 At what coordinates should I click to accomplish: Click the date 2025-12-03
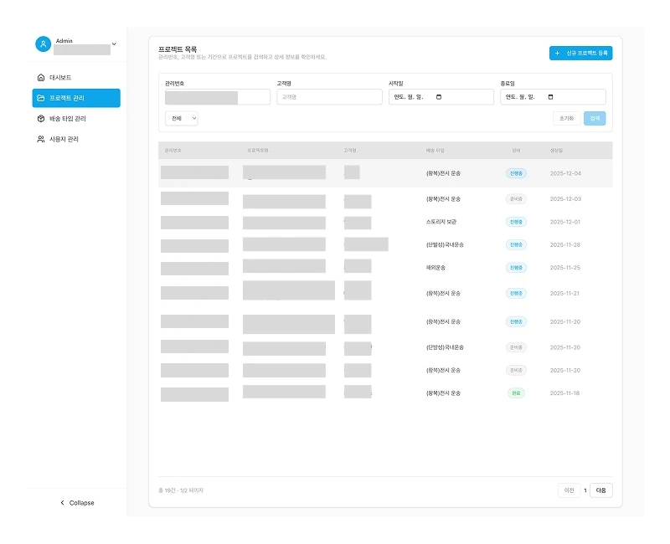point(565,199)
